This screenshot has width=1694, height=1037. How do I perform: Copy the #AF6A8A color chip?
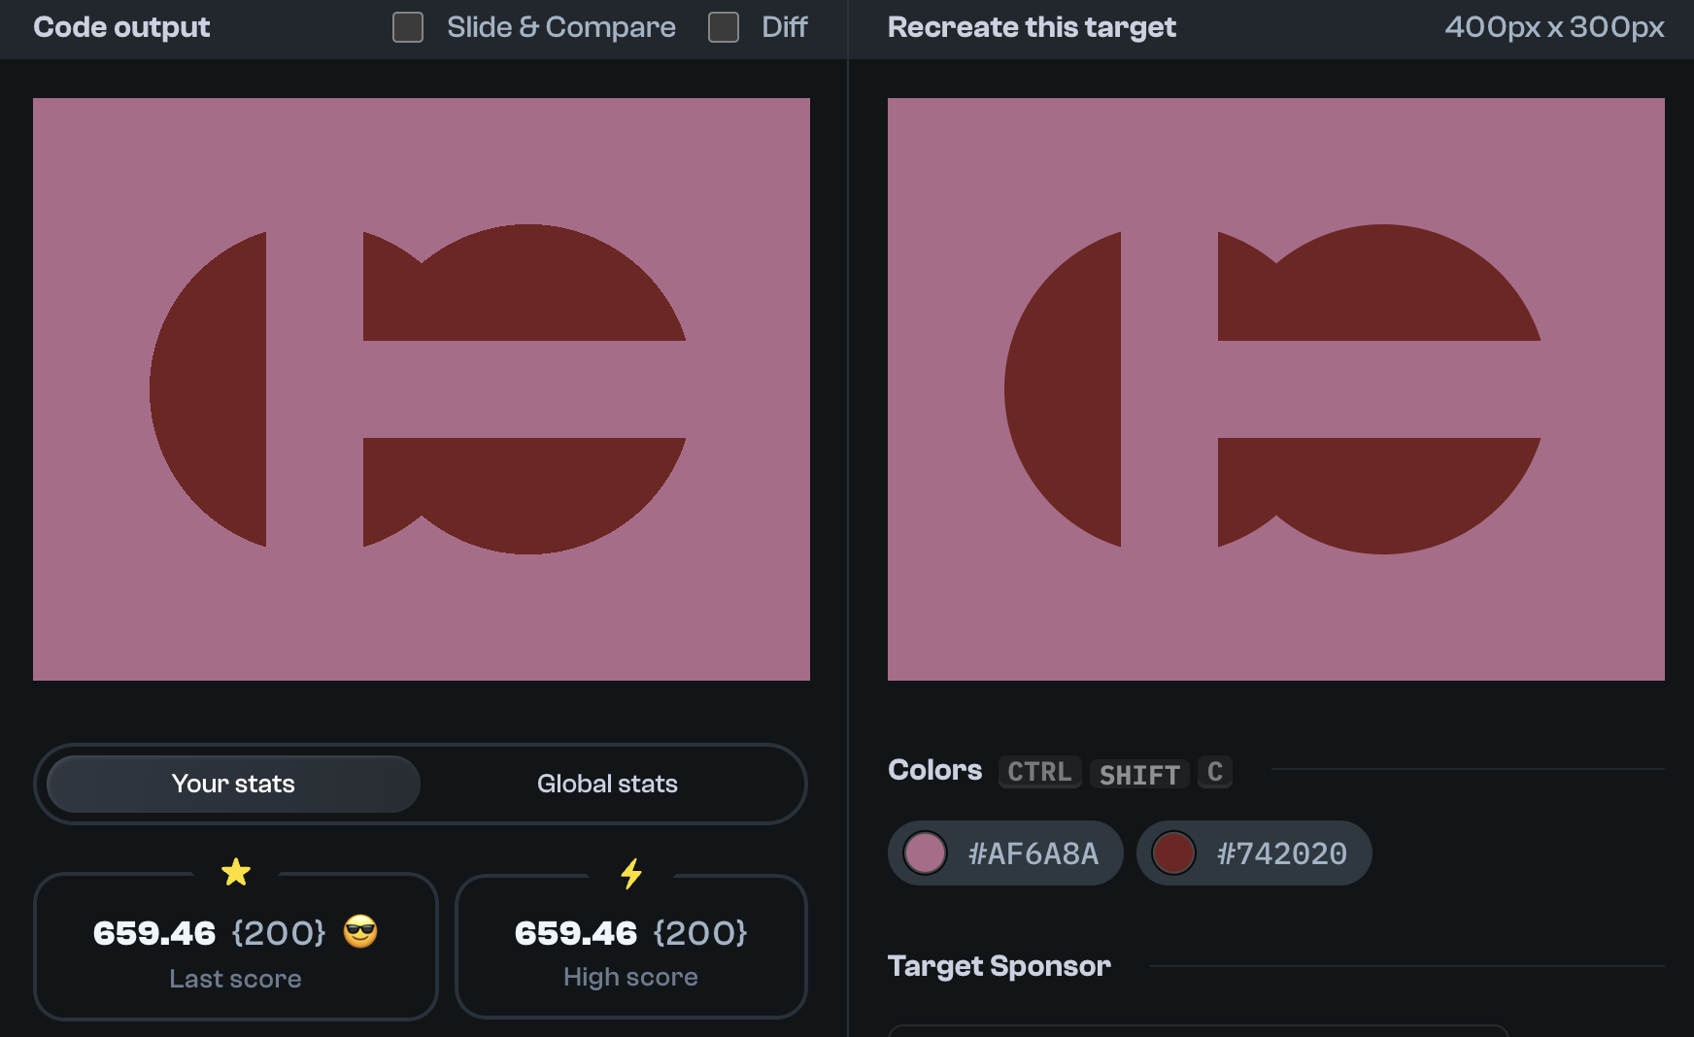click(x=1005, y=853)
